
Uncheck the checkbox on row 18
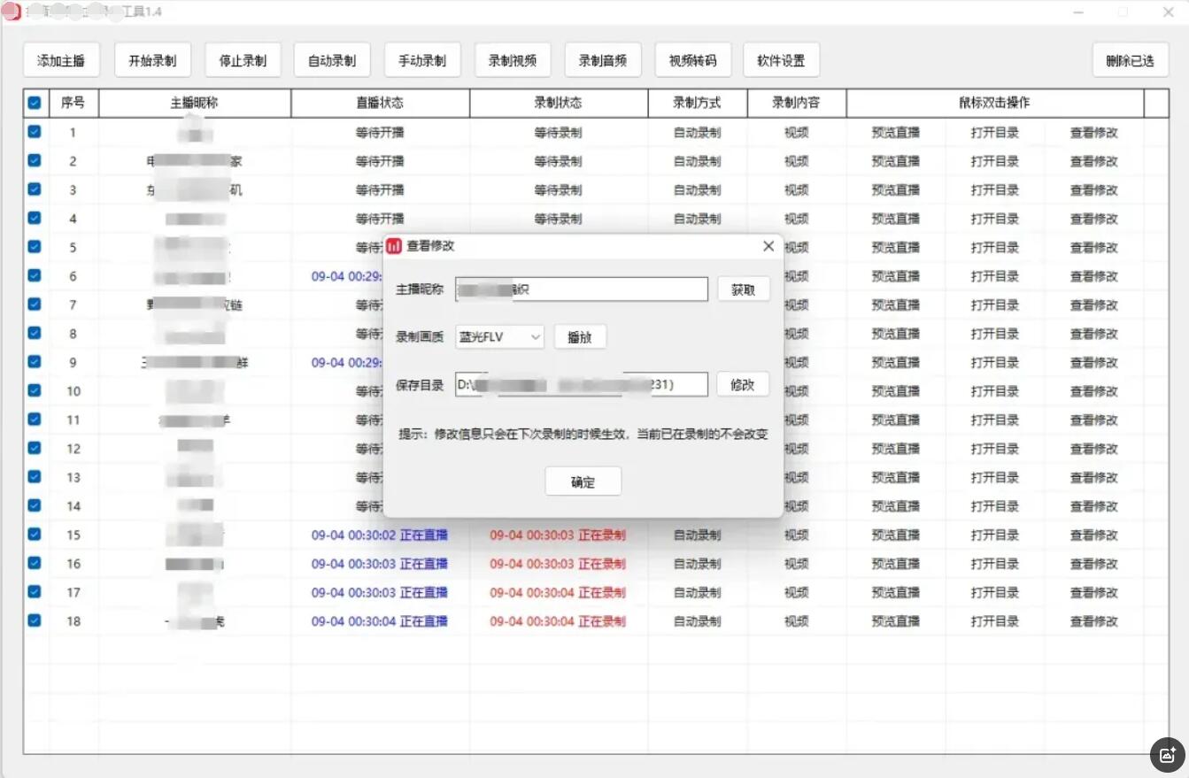[34, 620]
